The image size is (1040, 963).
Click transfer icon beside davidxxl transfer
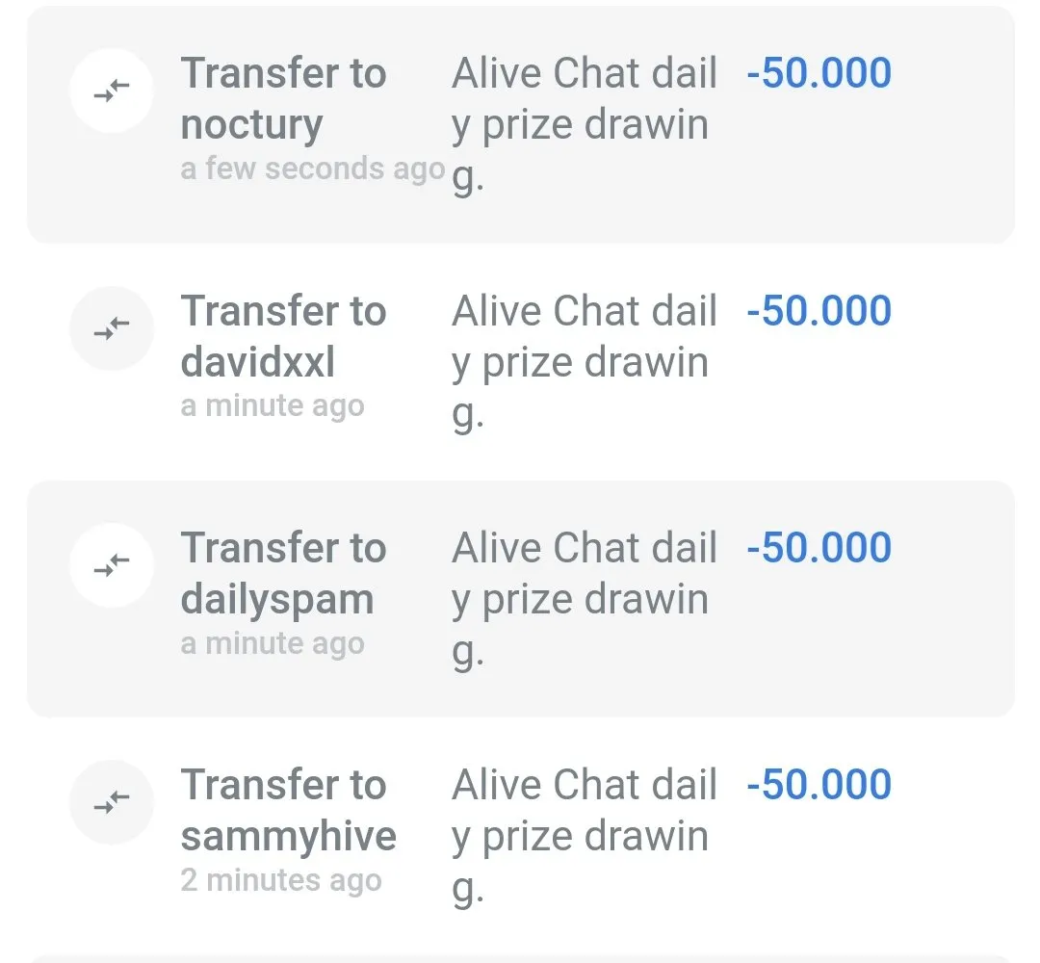point(112,328)
